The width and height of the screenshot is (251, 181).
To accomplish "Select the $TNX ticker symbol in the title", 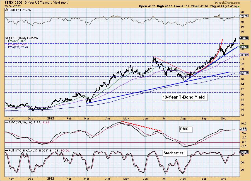I will click(x=9, y=3).
